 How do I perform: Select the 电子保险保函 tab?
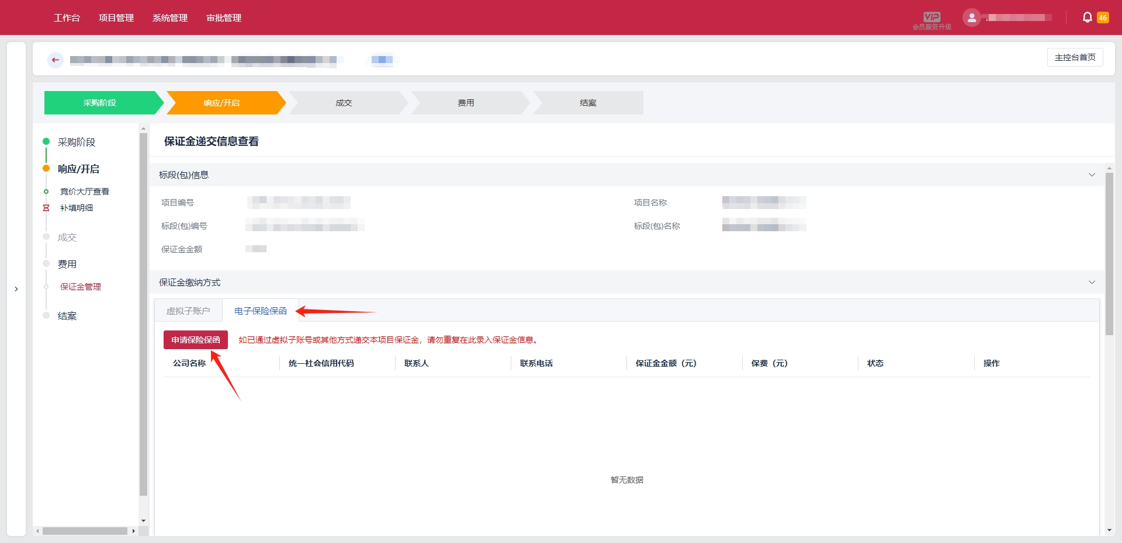(260, 311)
